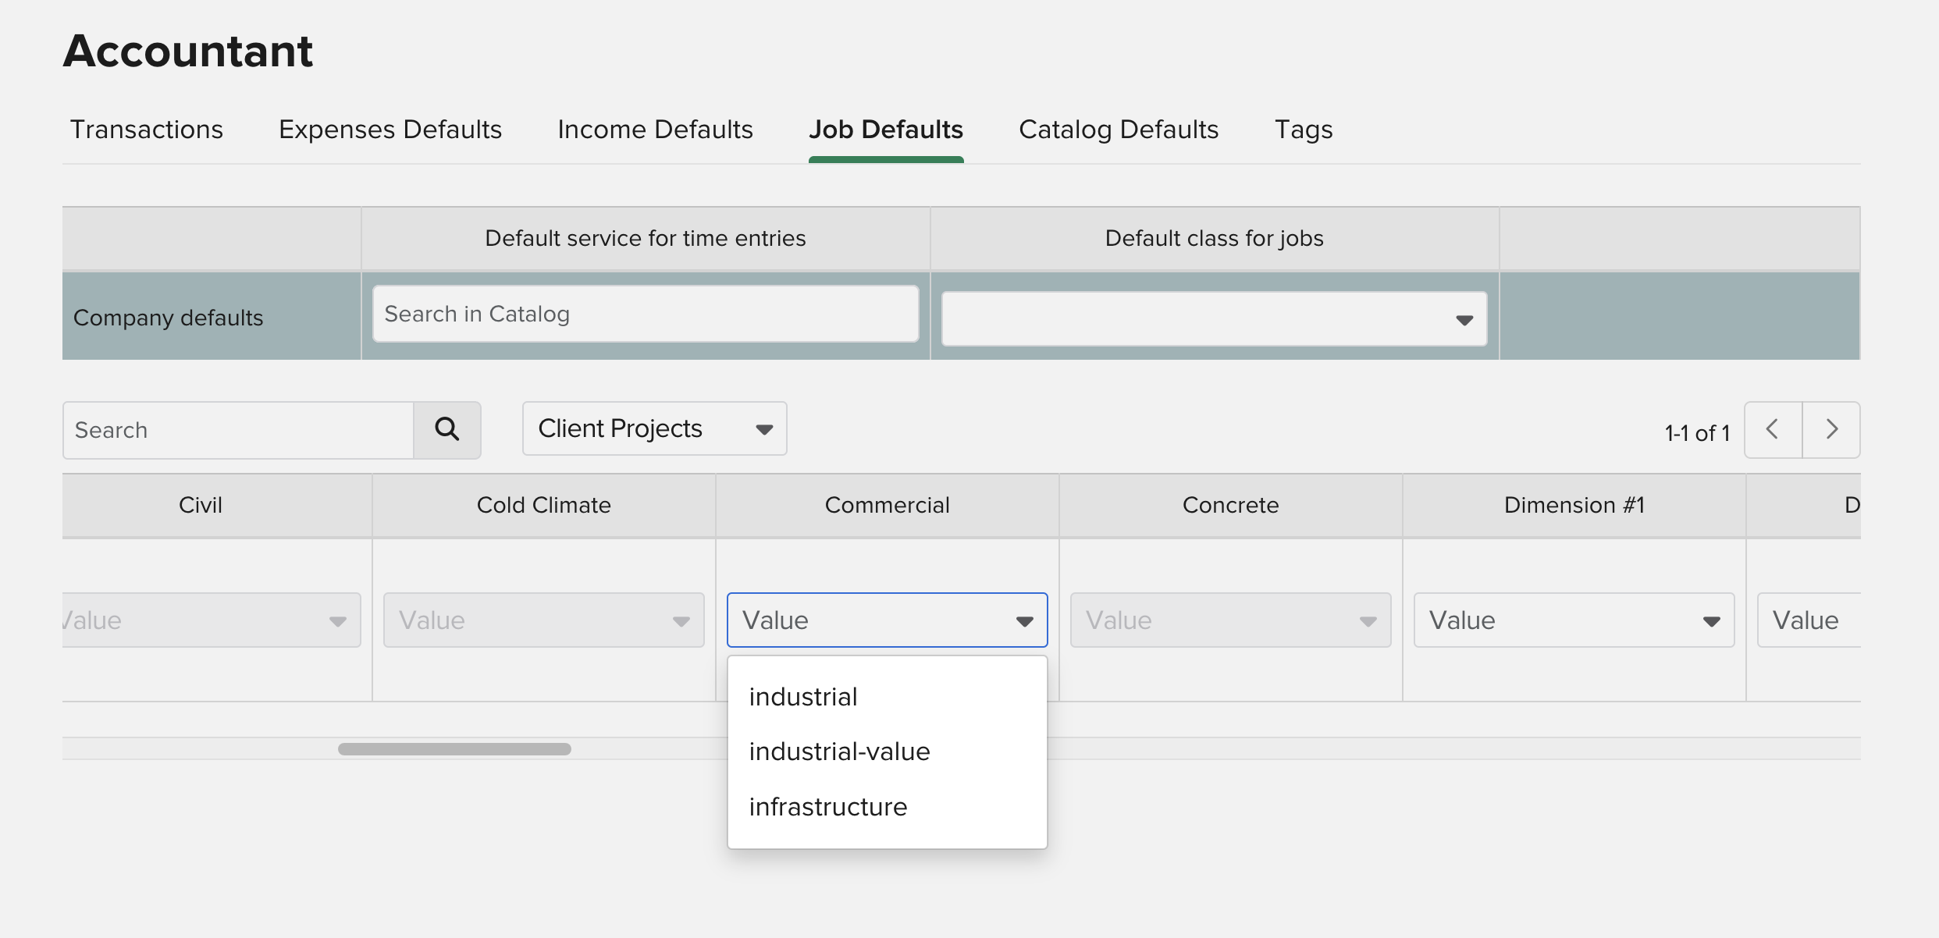Click the magnifying glass search button

[447, 429]
